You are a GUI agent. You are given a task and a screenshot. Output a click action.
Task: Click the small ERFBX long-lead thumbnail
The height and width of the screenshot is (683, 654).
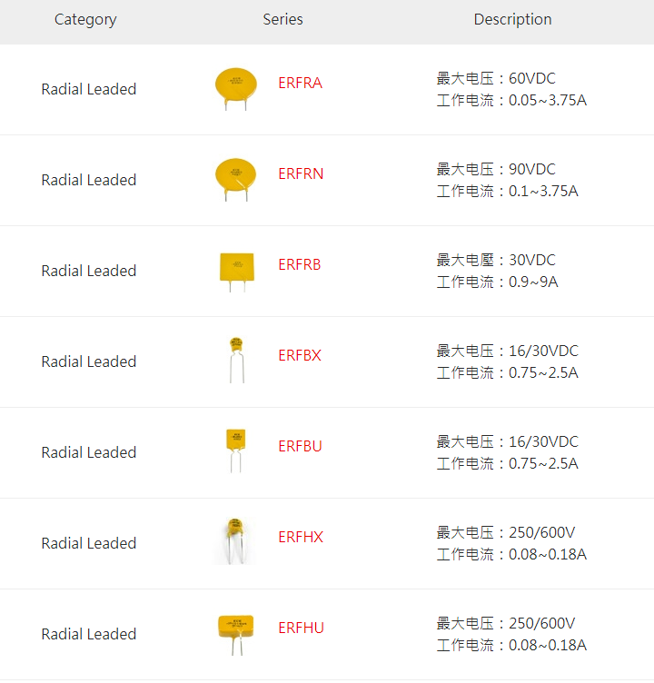tap(236, 360)
